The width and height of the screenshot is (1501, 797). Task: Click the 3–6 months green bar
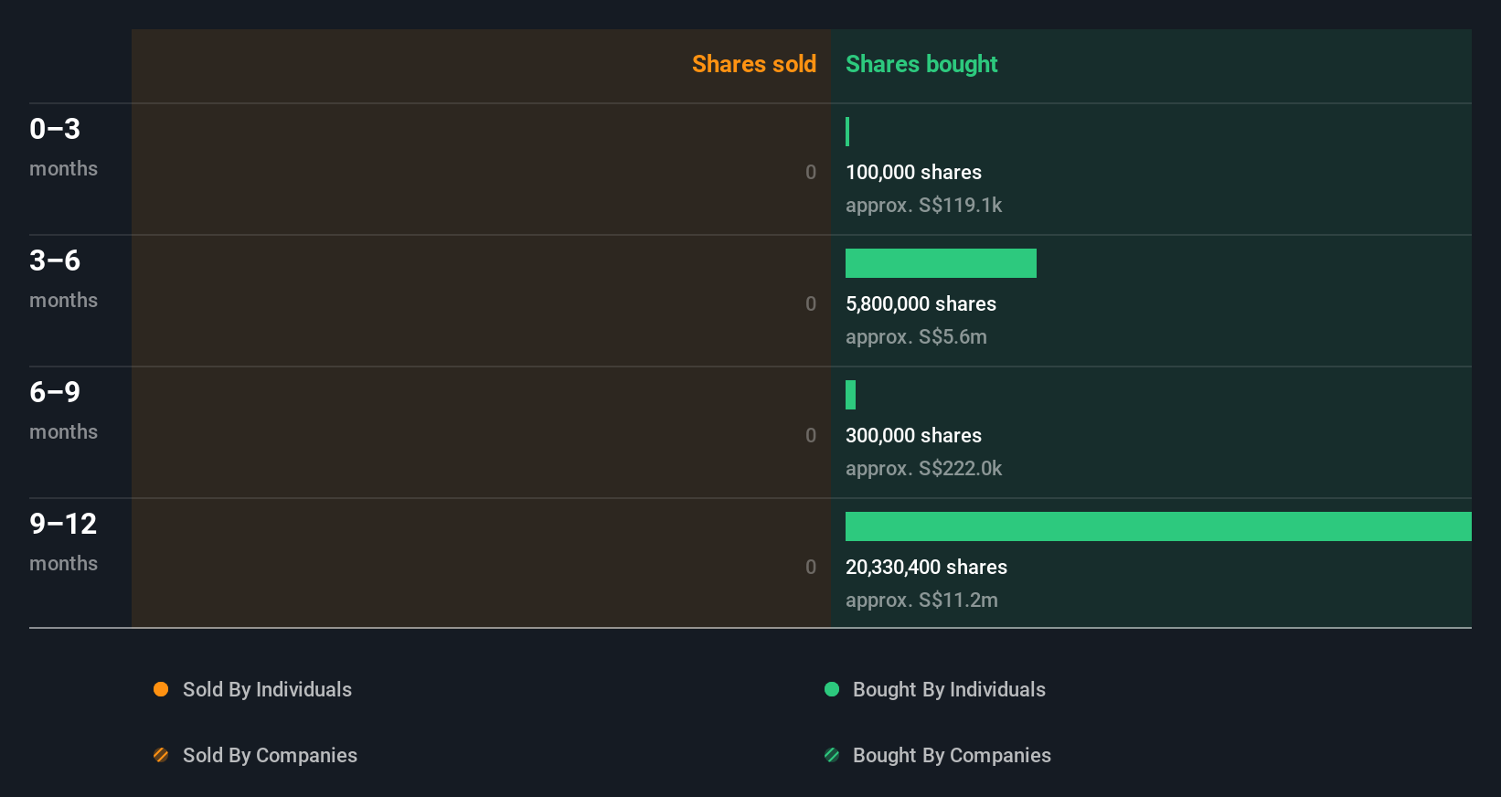[x=941, y=263]
